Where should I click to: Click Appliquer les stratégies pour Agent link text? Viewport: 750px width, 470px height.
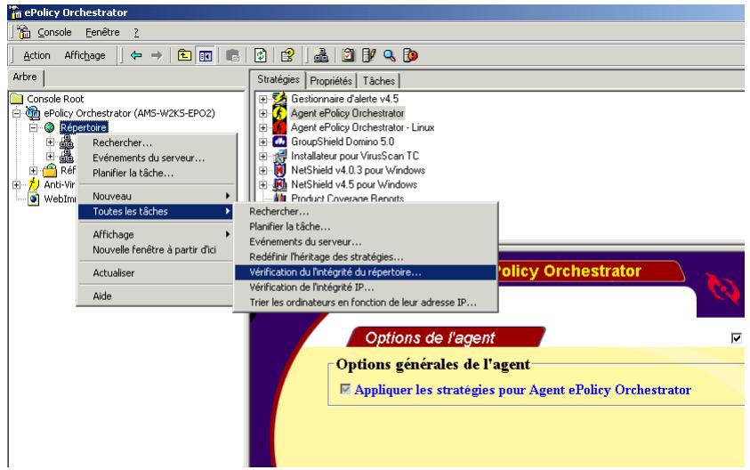[x=523, y=390]
